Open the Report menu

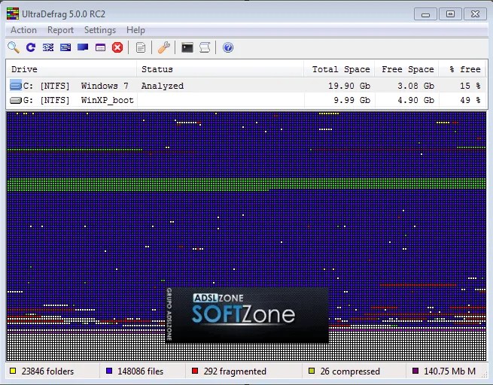(60, 30)
